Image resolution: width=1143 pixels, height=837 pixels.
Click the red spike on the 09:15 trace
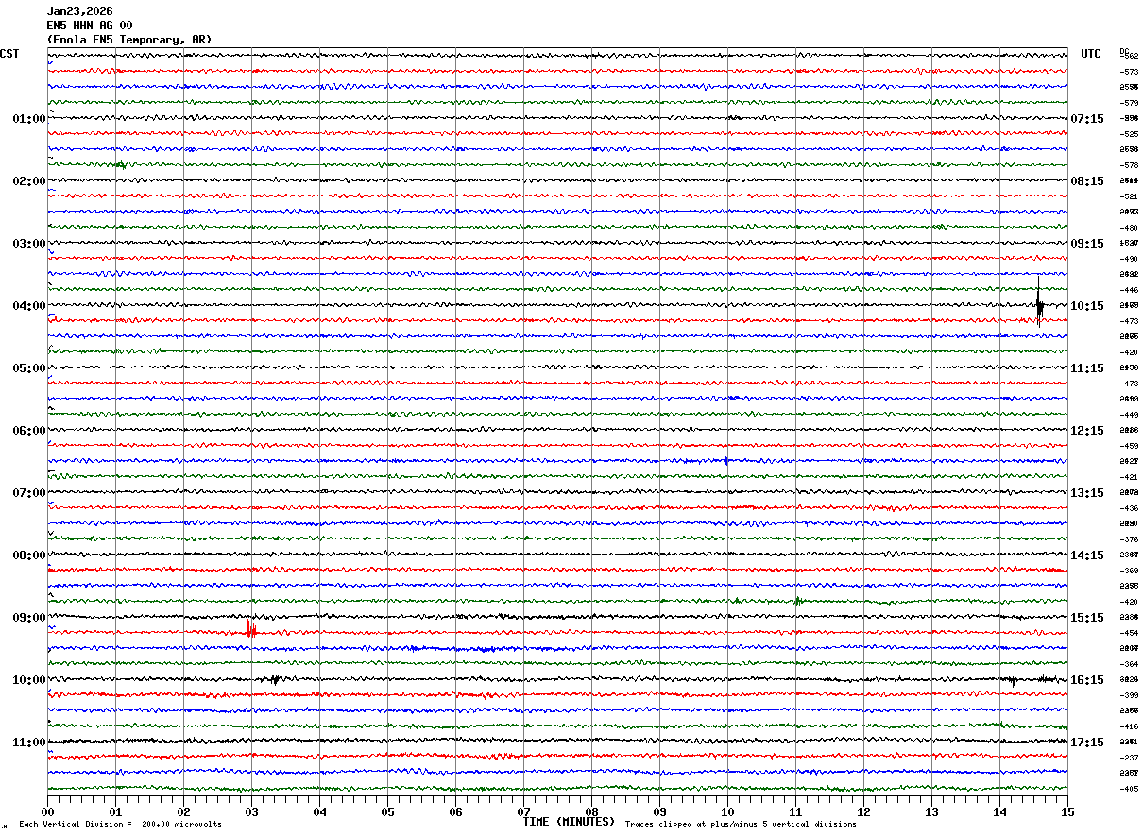coord(250,630)
